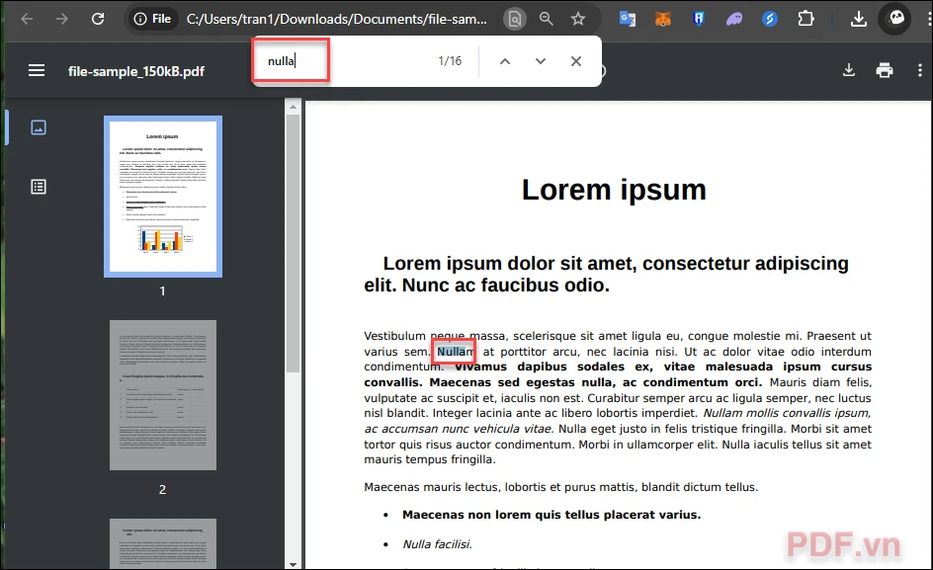Select the file-sample_150kB.pdf title
933x570 pixels.
point(136,71)
